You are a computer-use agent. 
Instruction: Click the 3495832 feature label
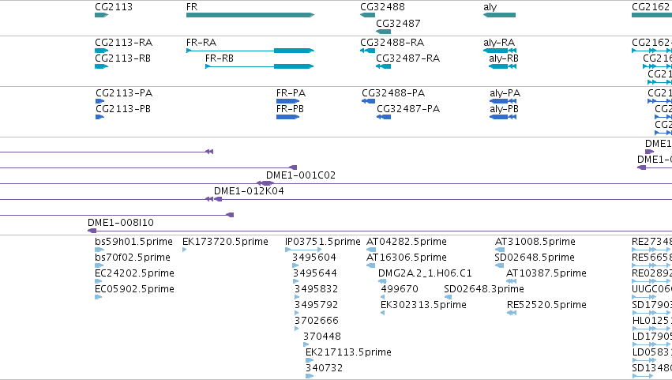point(317,289)
